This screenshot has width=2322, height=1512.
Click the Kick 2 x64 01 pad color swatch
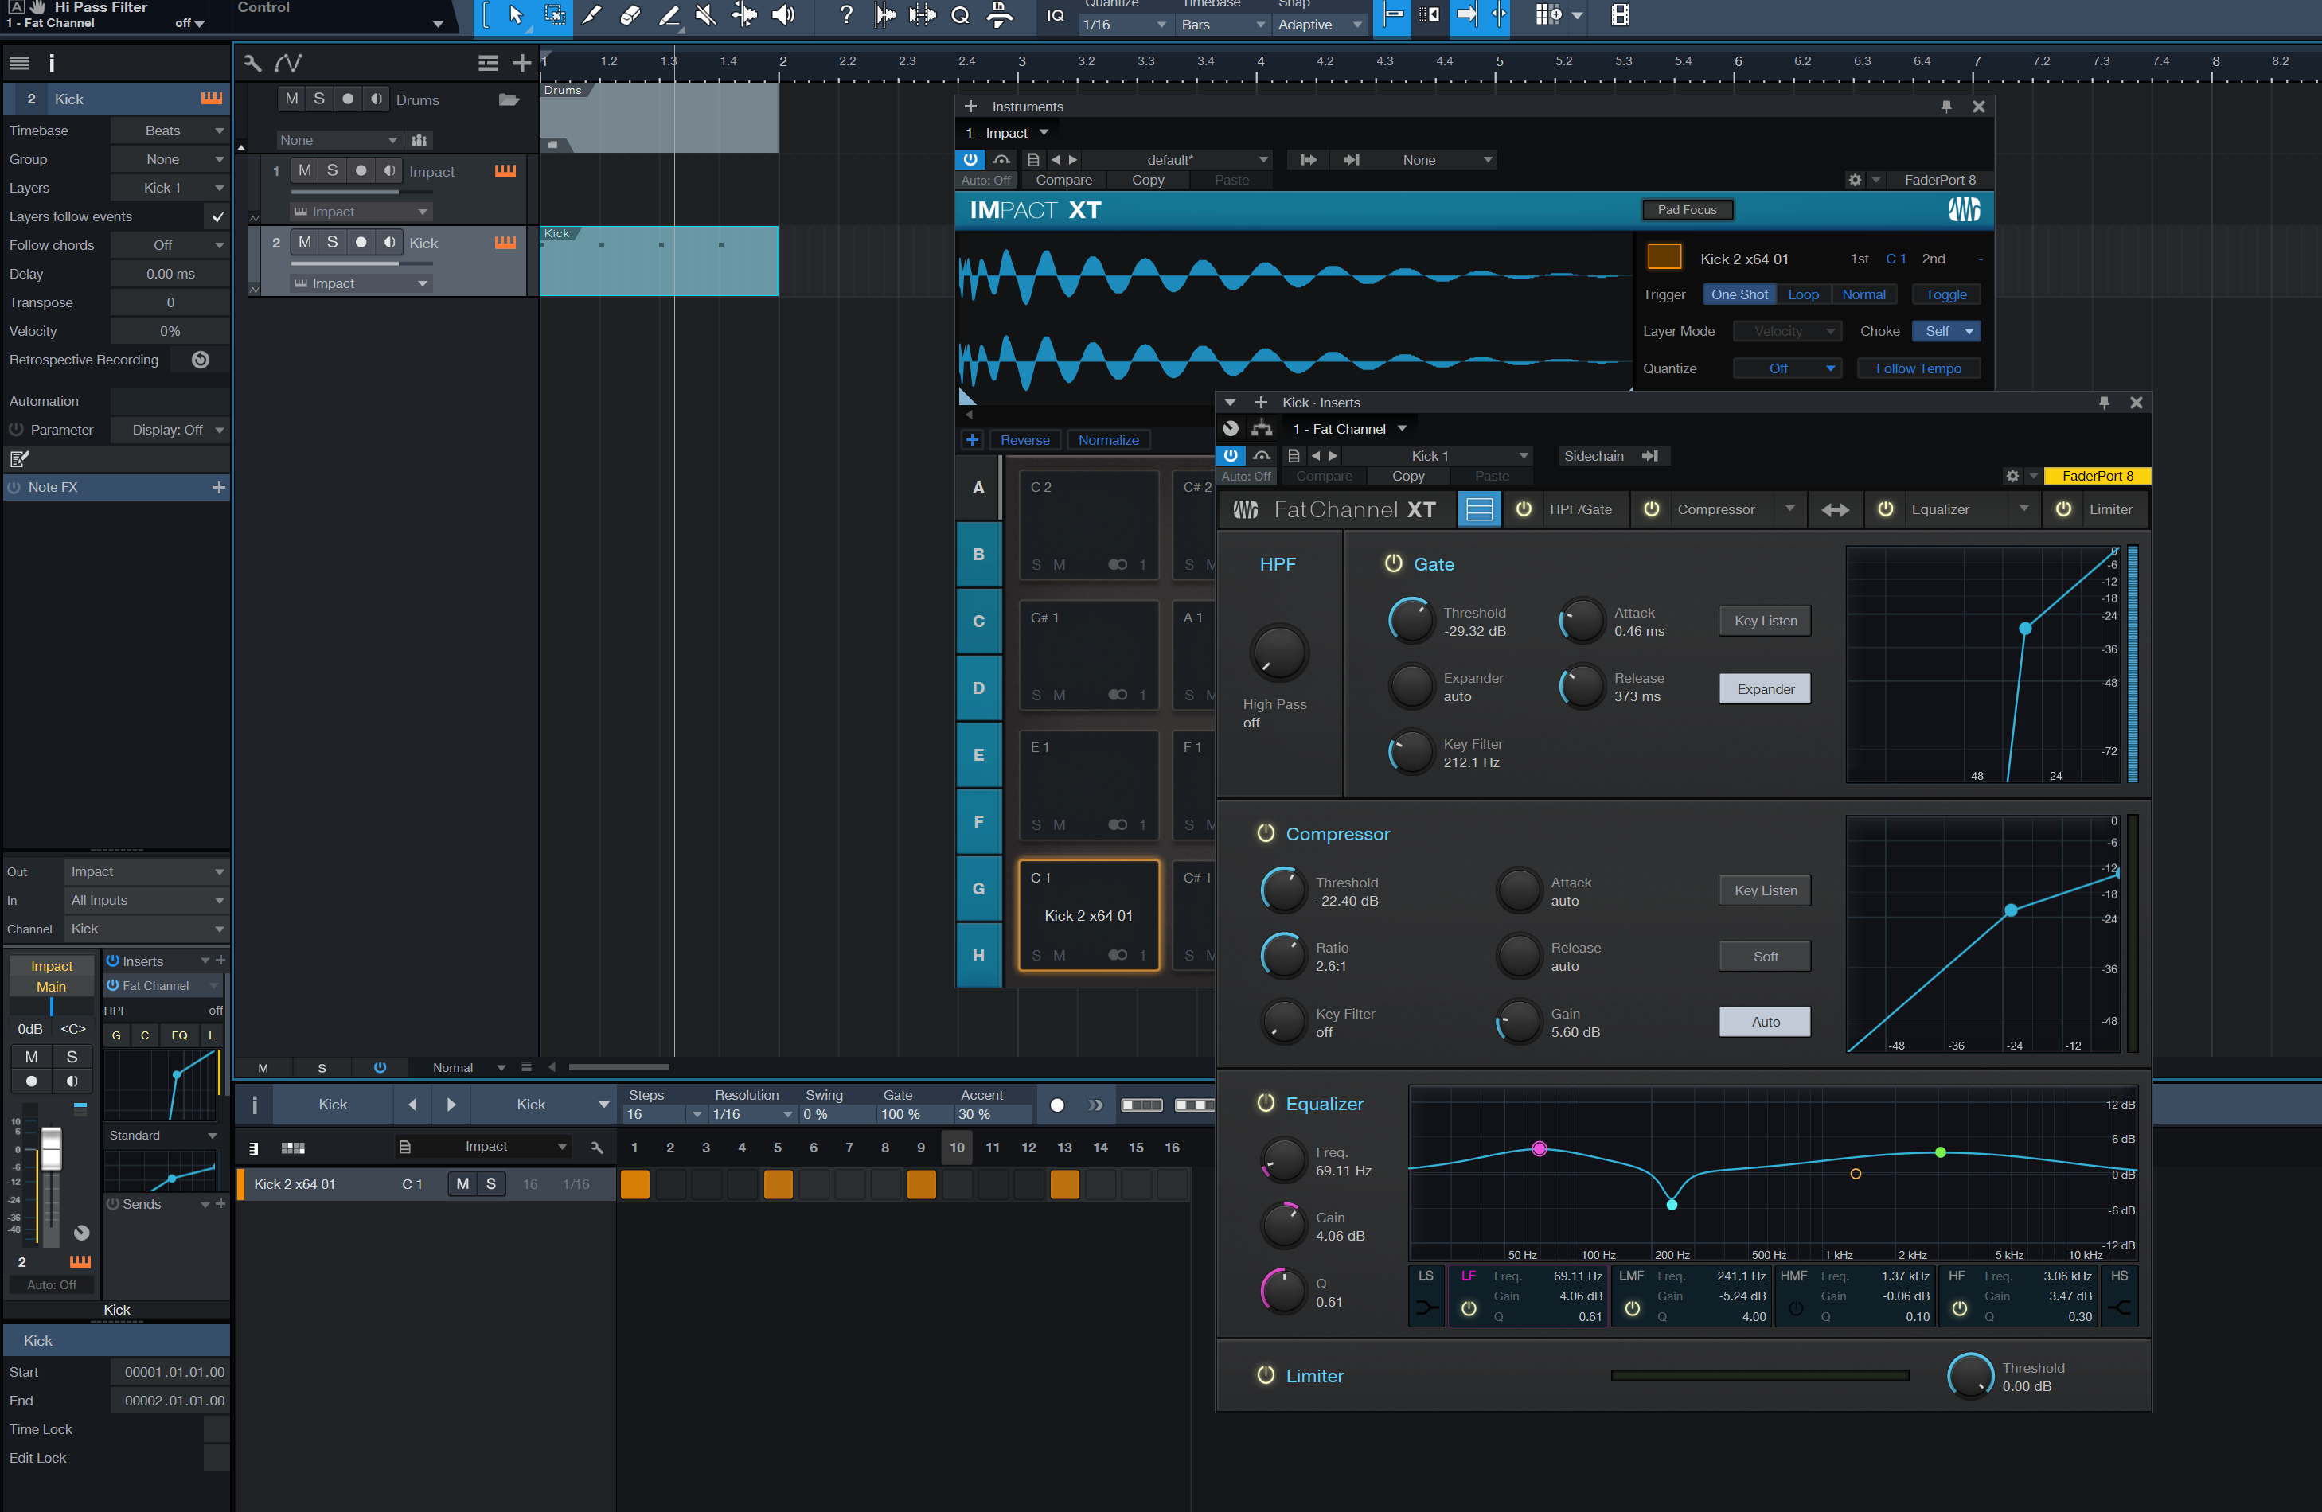1664,256
